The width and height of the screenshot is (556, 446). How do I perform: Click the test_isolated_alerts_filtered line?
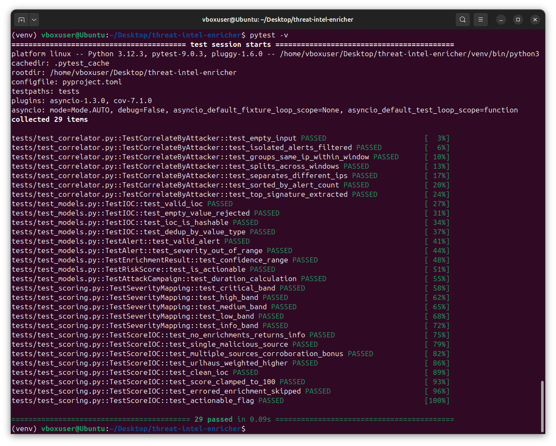pyautogui.click(x=230, y=147)
